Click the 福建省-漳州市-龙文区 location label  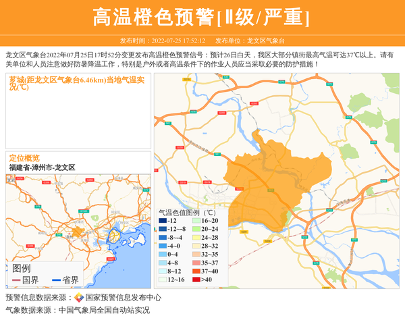(42, 167)
